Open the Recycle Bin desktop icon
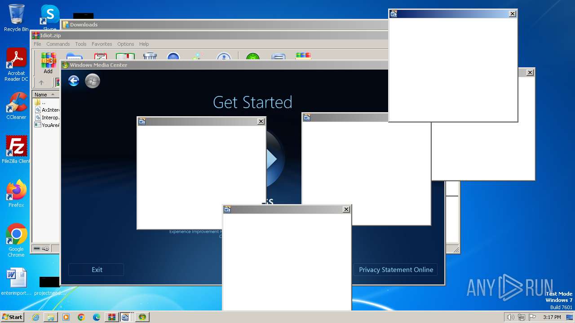The width and height of the screenshot is (575, 323). (16, 18)
